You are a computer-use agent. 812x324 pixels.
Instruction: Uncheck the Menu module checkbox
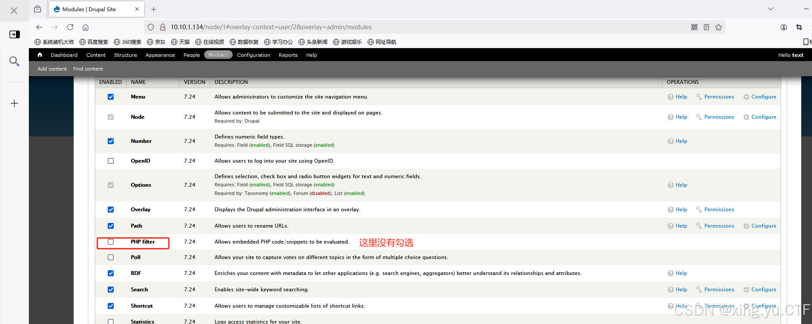pos(111,97)
